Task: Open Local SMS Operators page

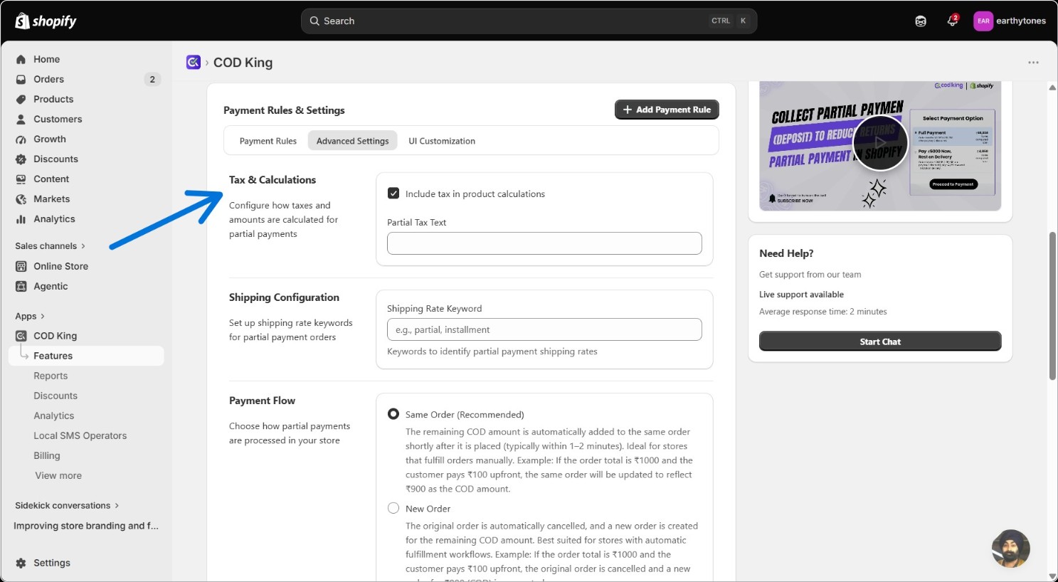Action: point(80,435)
